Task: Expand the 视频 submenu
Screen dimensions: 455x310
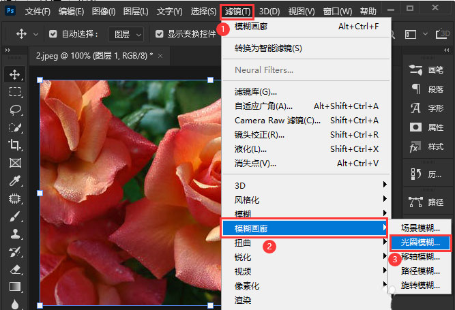Action: click(x=307, y=271)
